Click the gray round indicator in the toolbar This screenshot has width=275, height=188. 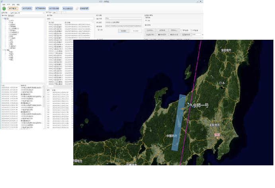tap(78, 8)
